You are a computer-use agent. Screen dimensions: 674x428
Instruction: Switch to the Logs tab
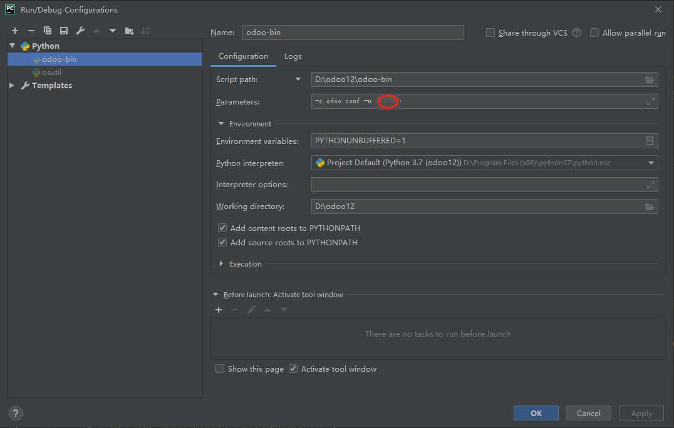click(293, 56)
